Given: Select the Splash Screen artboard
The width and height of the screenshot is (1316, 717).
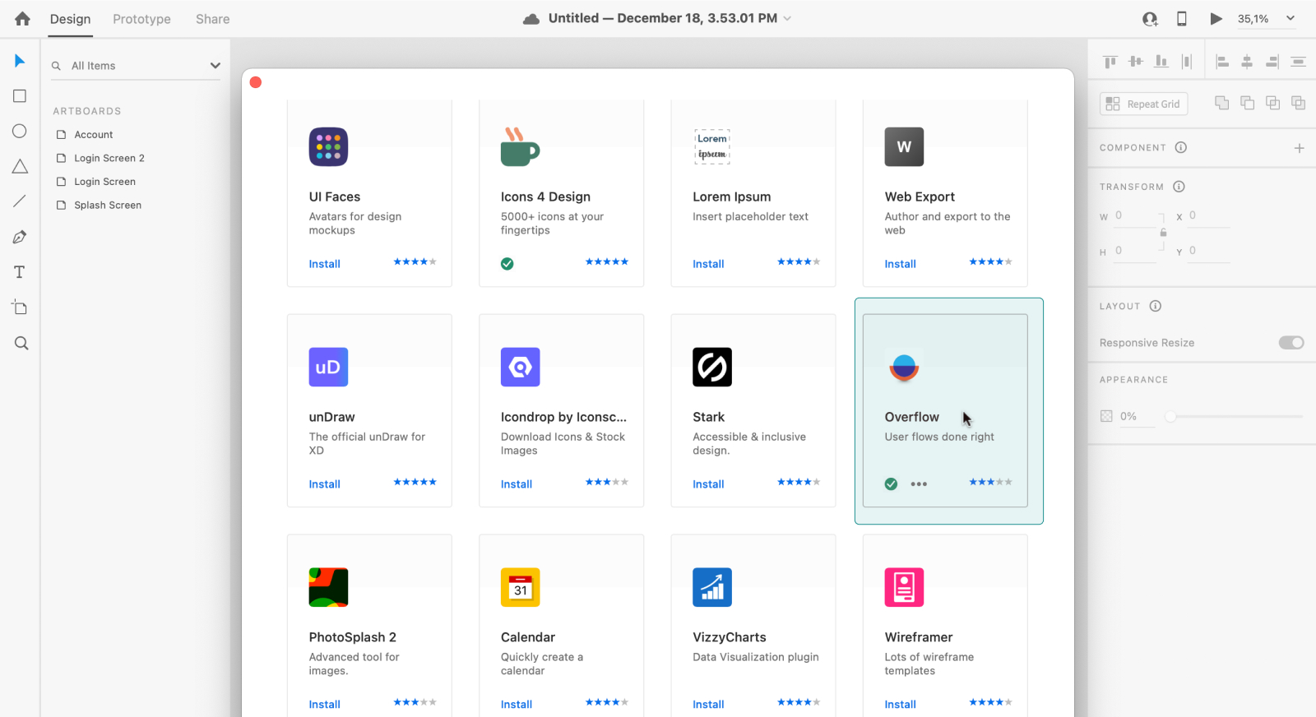Looking at the screenshot, I should point(107,206).
